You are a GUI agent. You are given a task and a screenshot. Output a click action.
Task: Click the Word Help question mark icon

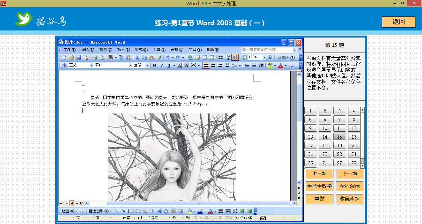point(270,58)
